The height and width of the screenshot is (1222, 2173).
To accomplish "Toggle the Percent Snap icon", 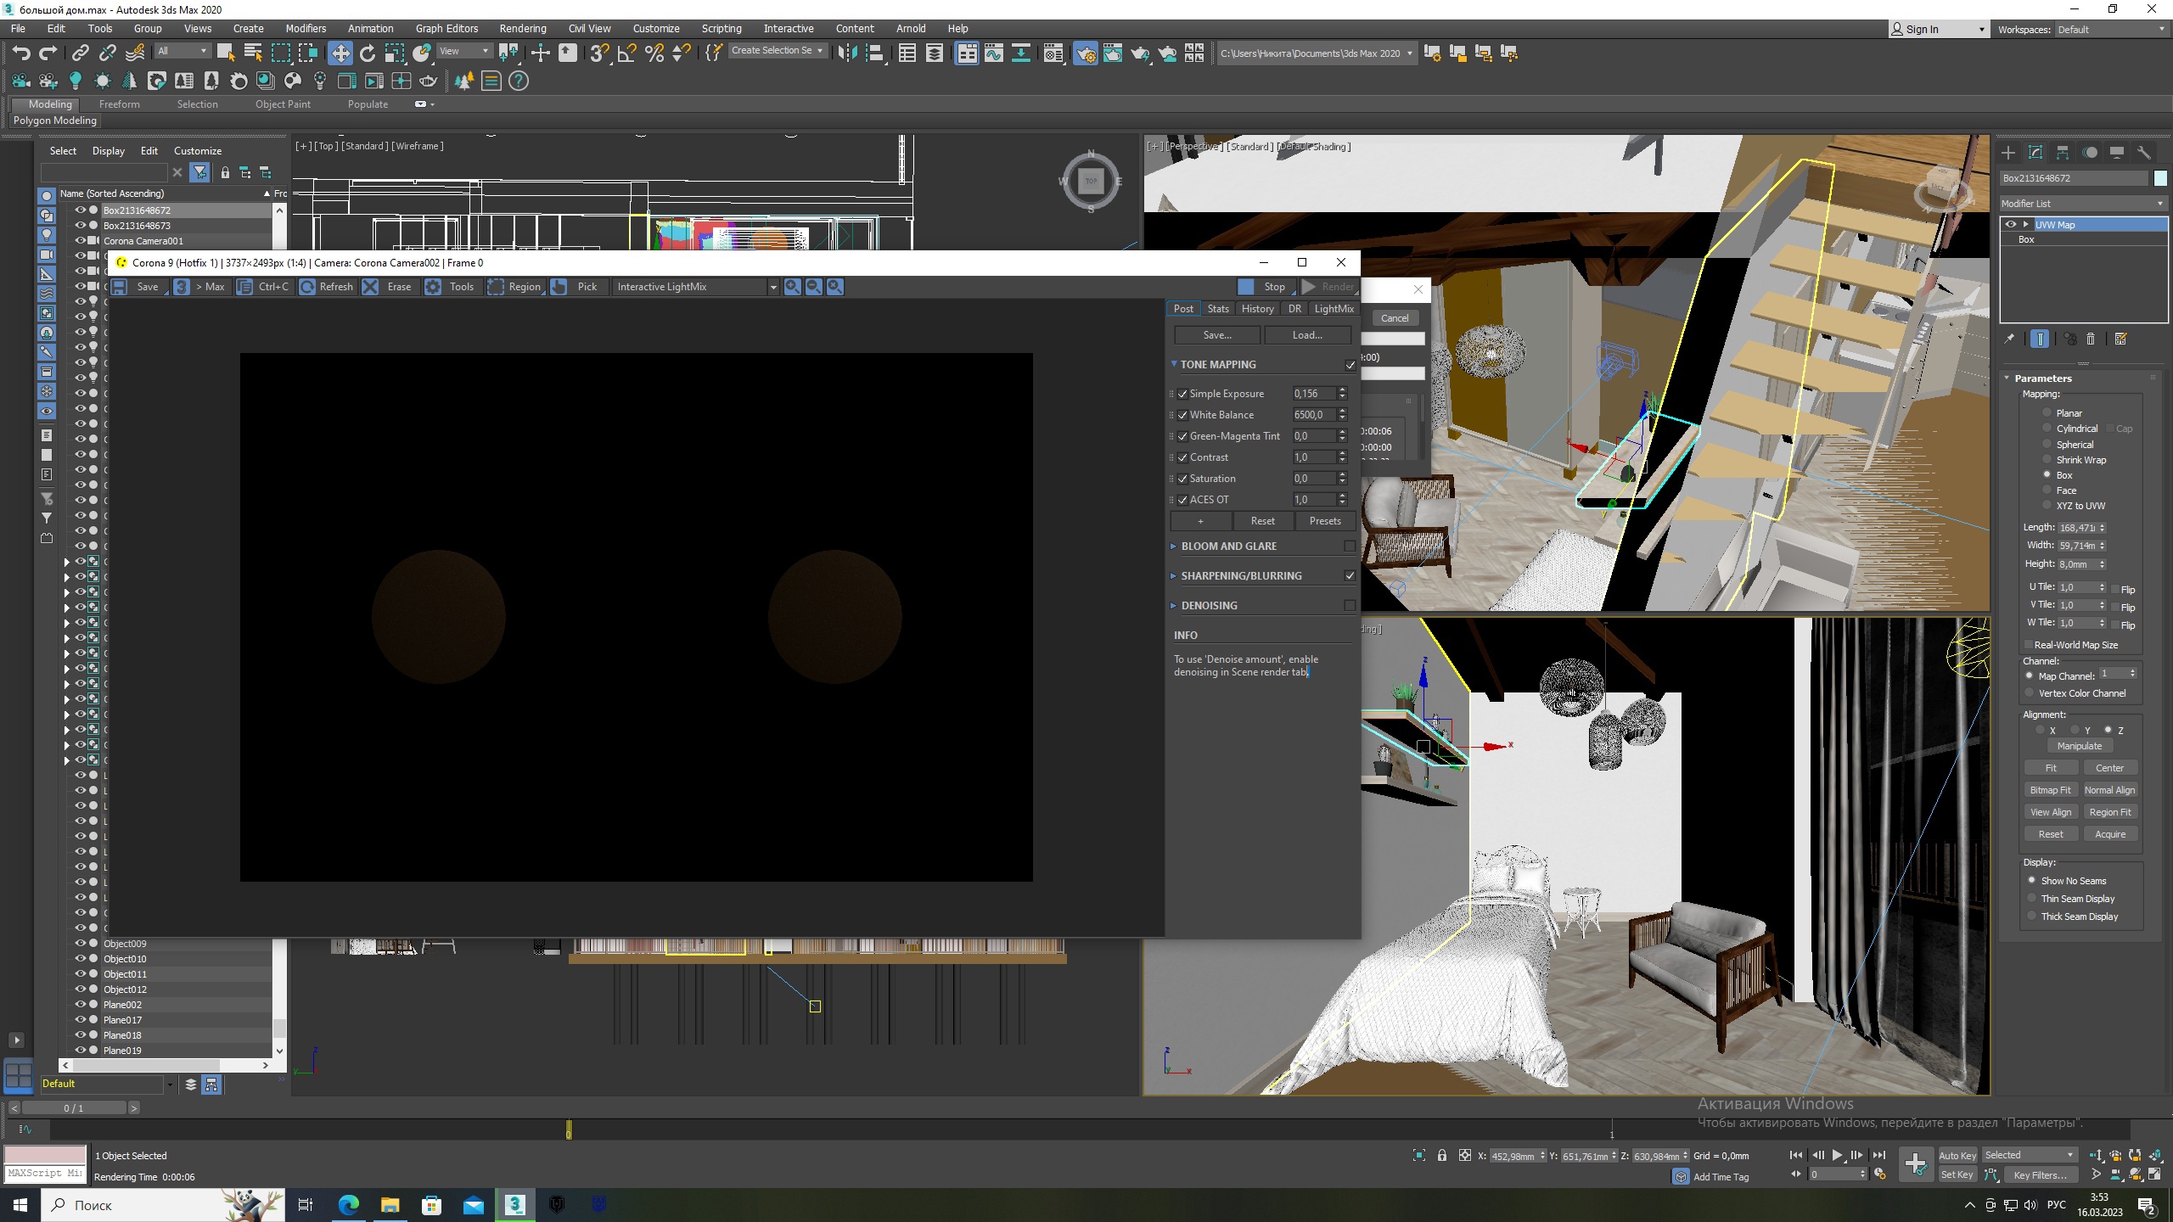I will (x=654, y=53).
